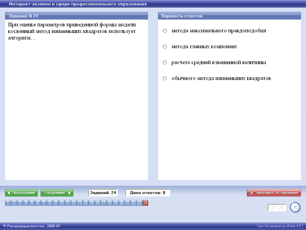Jump to task 16
The image size is (306, 230).
(98, 203)
